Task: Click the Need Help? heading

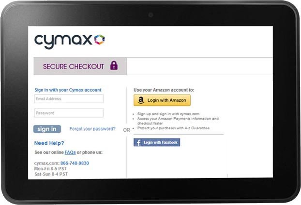Action: (49, 143)
